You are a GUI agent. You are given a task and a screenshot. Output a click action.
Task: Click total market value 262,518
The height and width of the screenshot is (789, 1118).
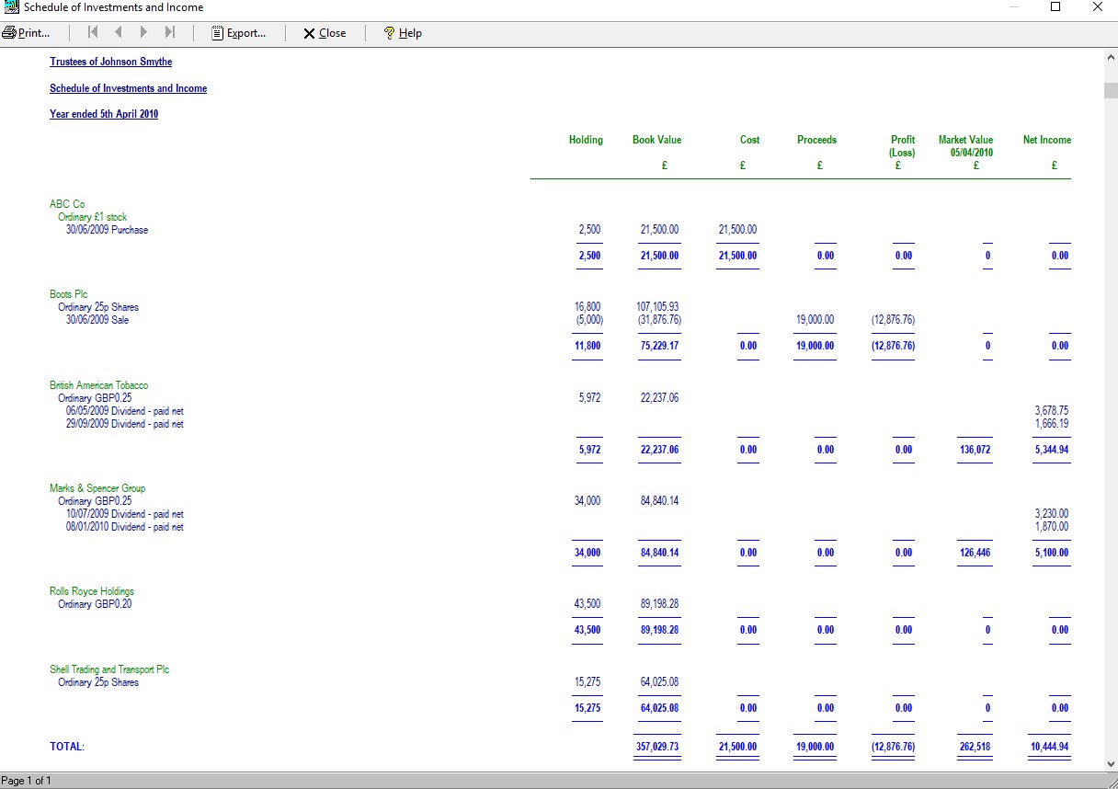click(x=975, y=747)
